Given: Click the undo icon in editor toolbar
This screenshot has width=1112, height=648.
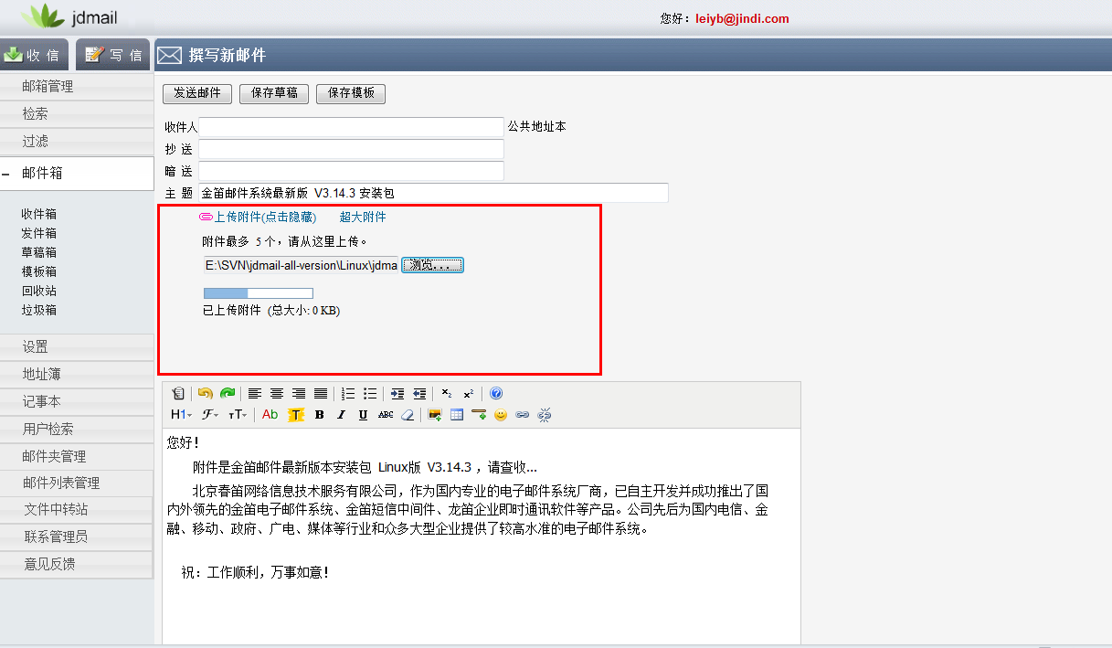Looking at the screenshot, I should [206, 394].
